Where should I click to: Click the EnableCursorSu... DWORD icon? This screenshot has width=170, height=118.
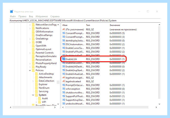[64, 48]
